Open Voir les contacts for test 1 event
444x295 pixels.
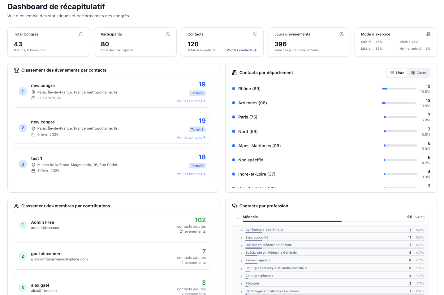tap(191, 174)
